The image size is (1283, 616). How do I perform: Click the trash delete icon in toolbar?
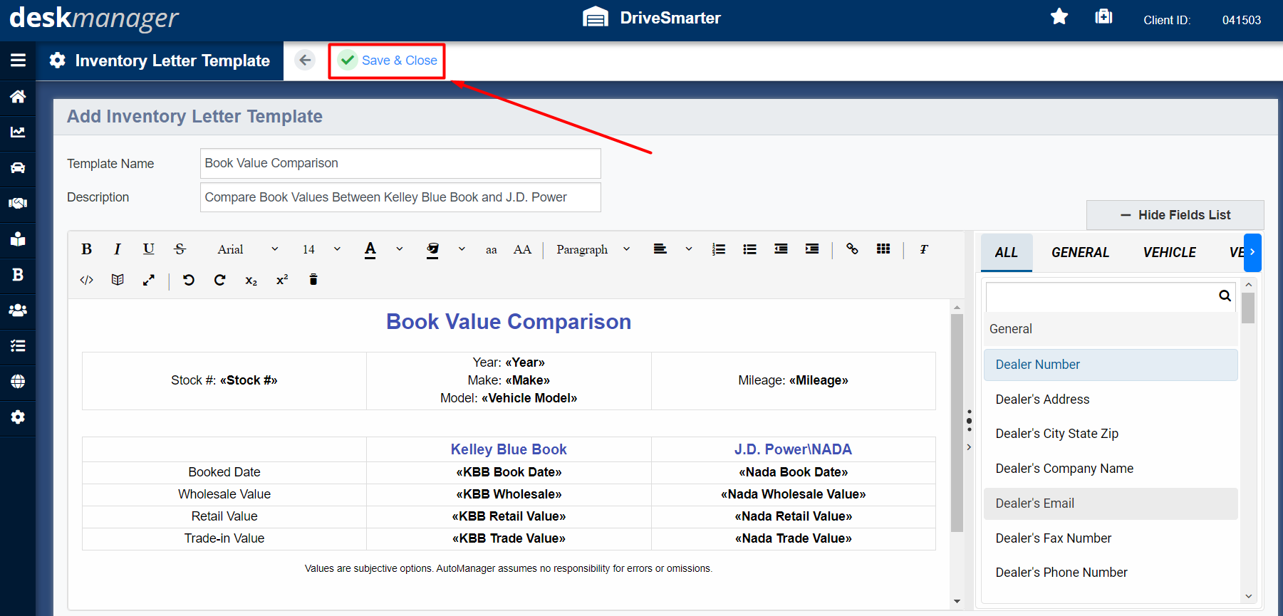[313, 279]
